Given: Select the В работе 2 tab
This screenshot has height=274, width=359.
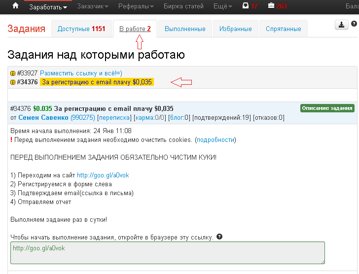Looking at the screenshot, I should click(x=135, y=29).
